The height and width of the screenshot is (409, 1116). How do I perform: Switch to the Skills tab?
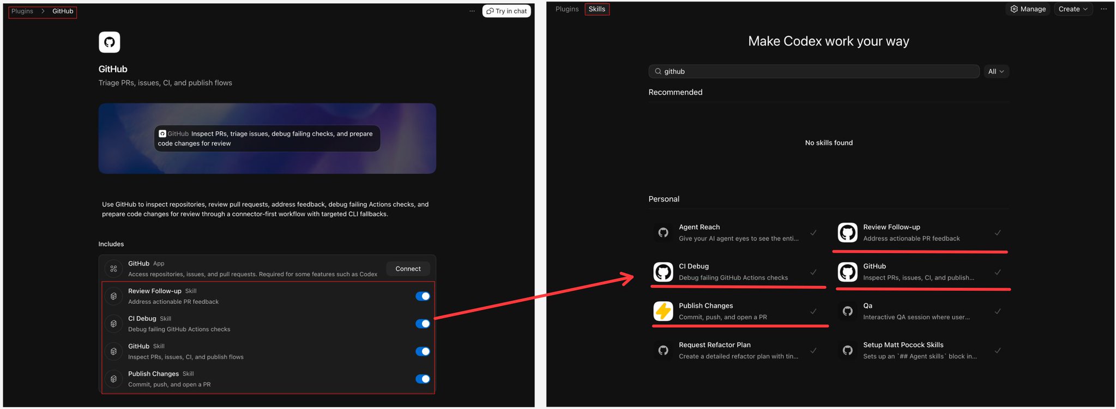pos(596,9)
